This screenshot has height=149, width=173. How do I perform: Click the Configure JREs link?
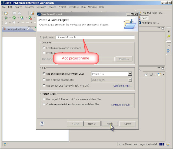pos(123,86)
